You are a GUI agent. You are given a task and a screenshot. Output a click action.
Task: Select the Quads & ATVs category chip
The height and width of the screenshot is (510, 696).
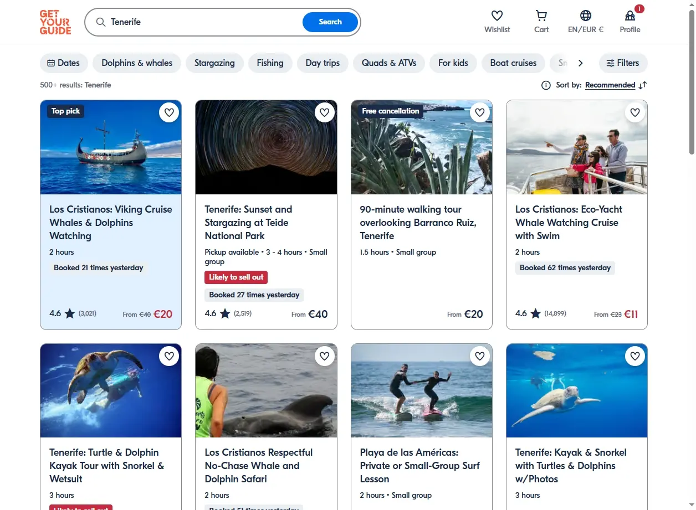point(389,63)
